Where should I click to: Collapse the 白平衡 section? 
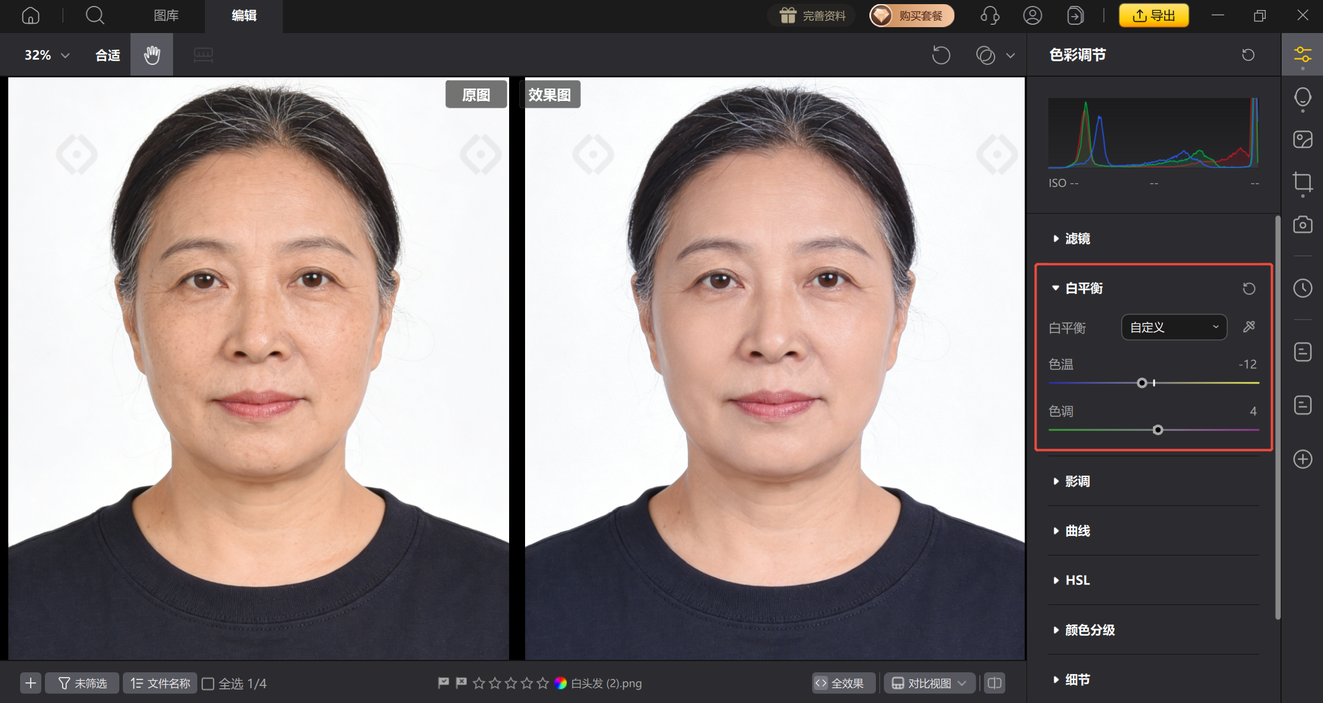coord(1055,288)
